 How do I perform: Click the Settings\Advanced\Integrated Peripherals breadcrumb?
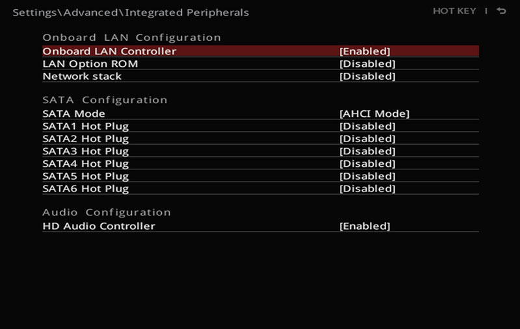click(x=131, y=12)
